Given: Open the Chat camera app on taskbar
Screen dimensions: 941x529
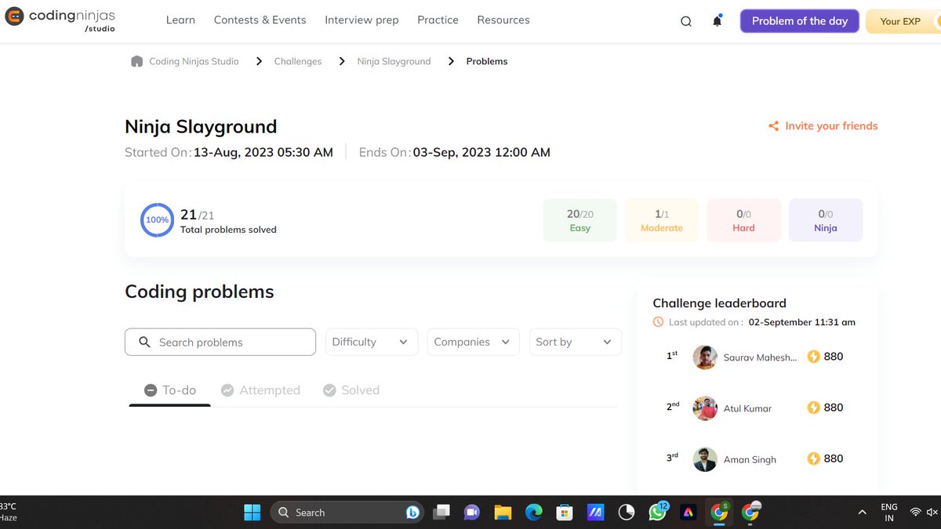Looking at the screenshot, I should click(x=471, y=513).
